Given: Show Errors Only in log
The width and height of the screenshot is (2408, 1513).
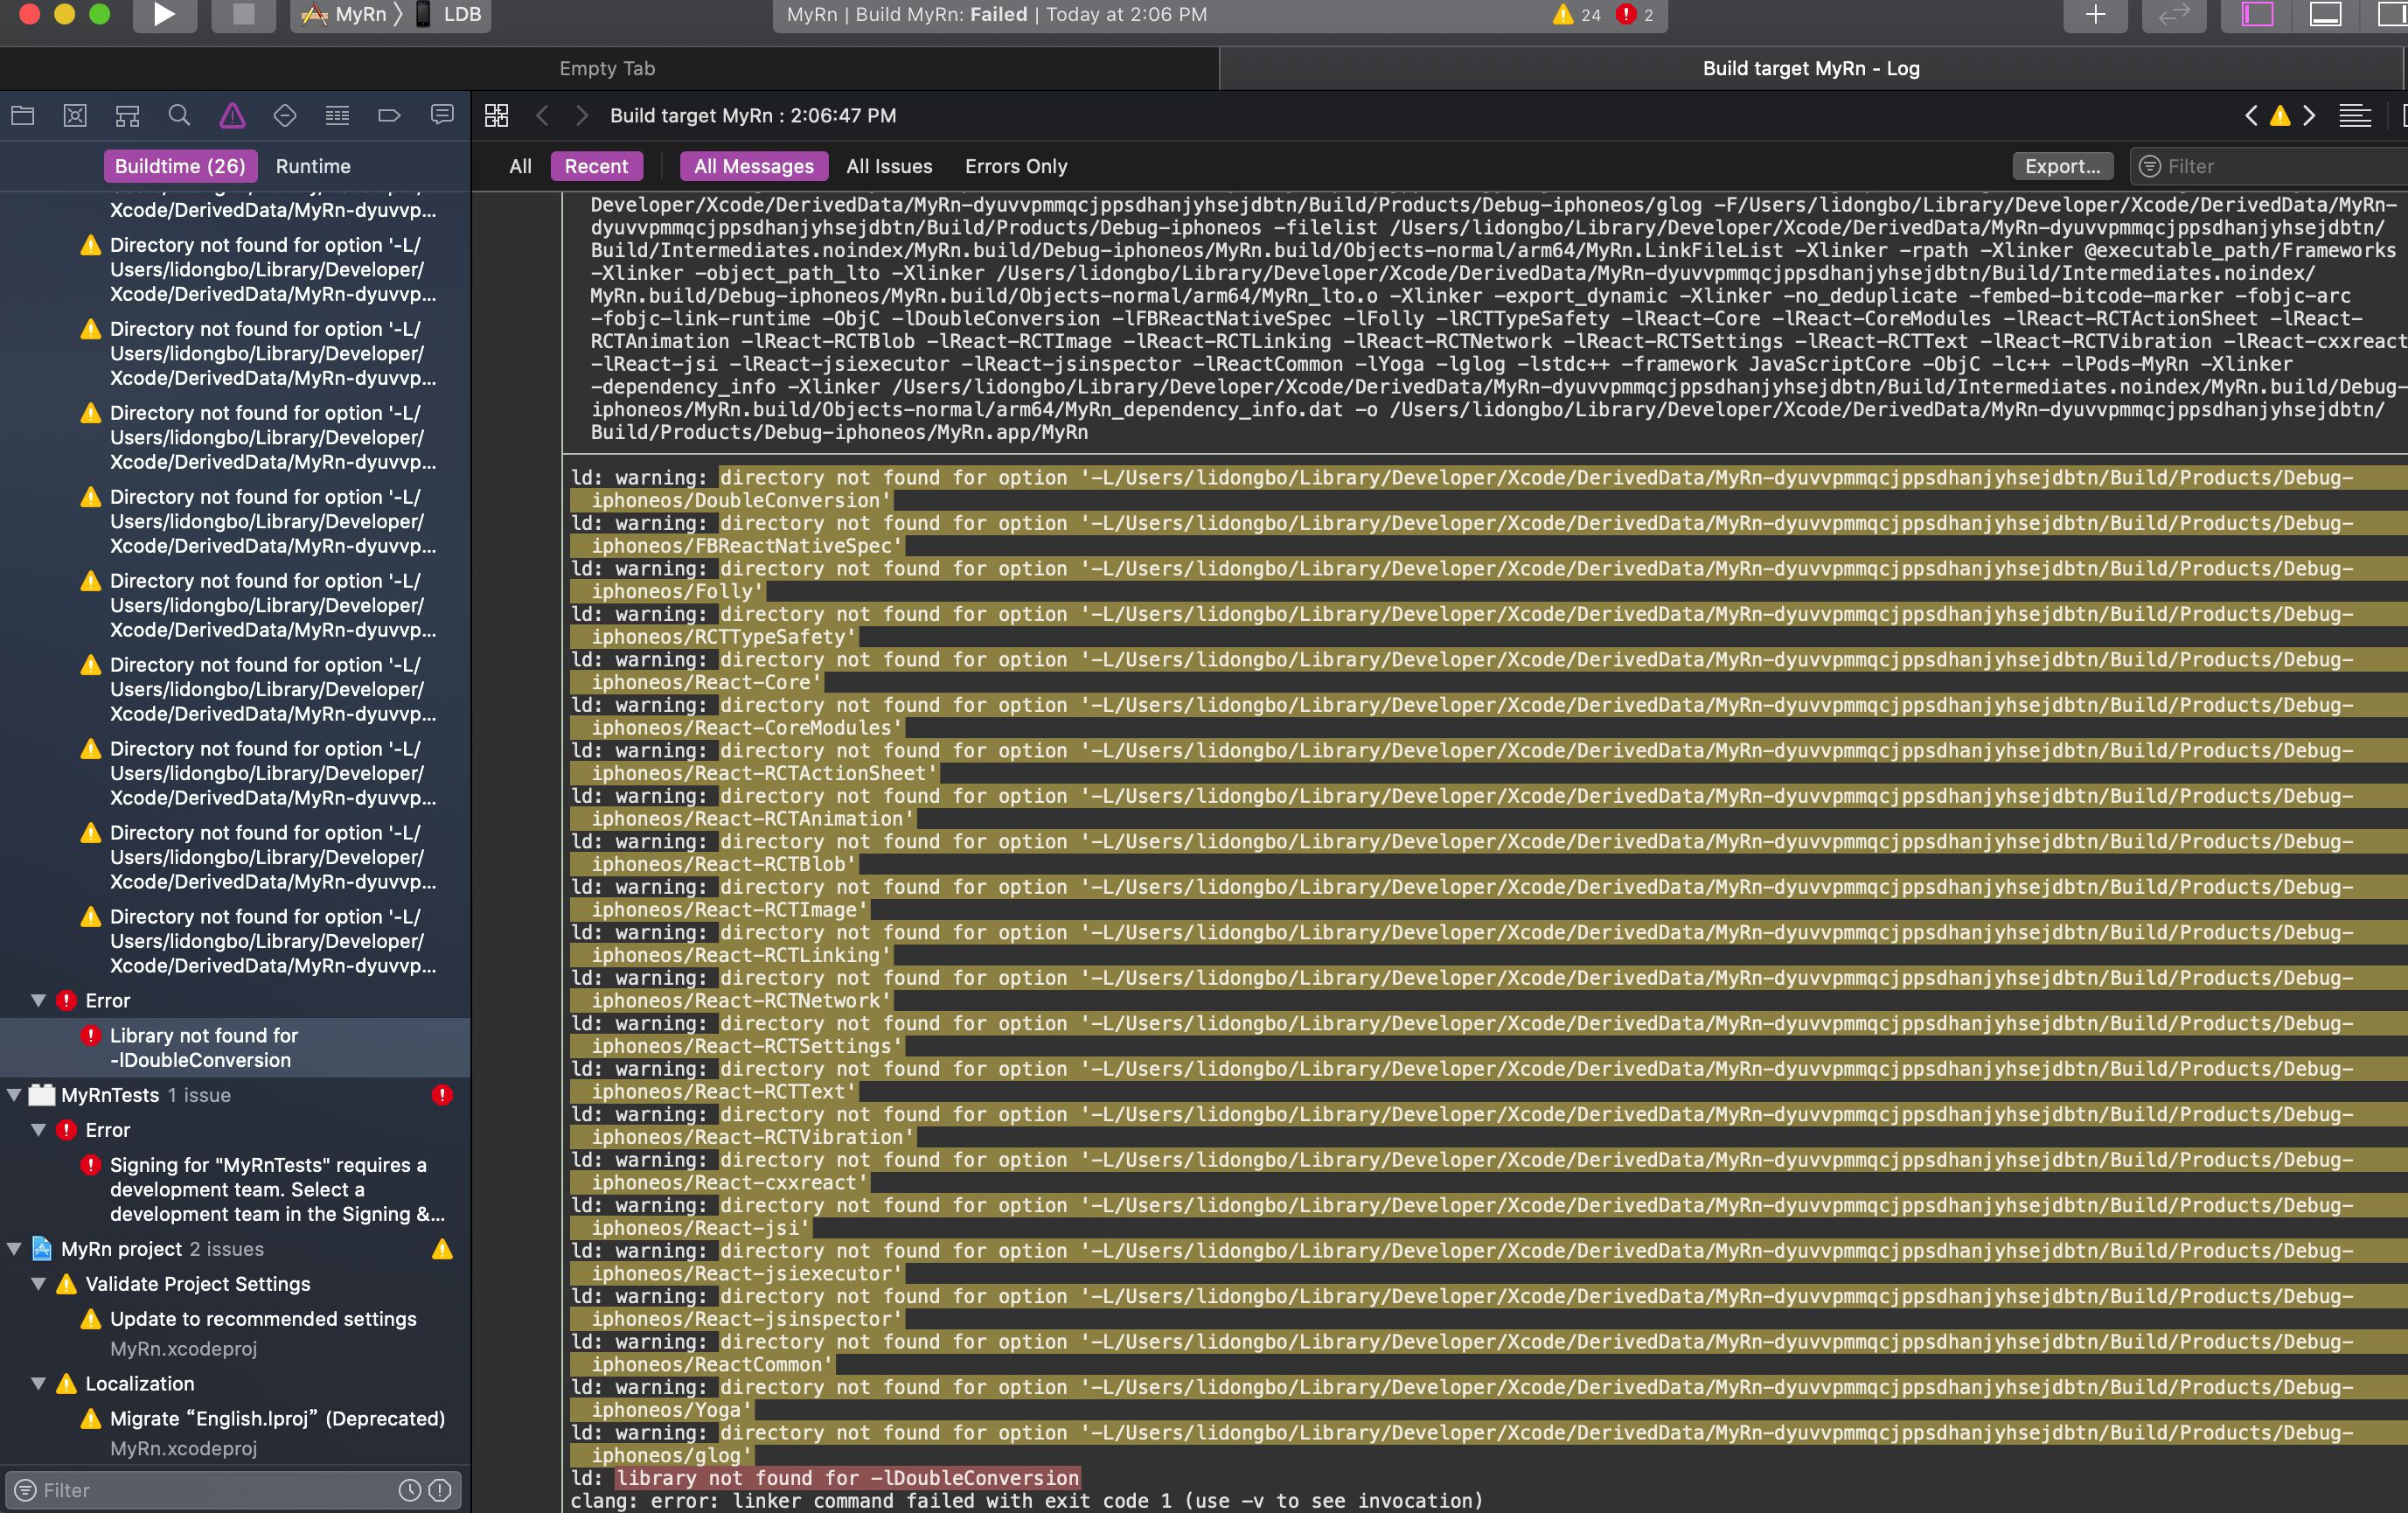Looking at the screenshot, I should (1016, 166).
